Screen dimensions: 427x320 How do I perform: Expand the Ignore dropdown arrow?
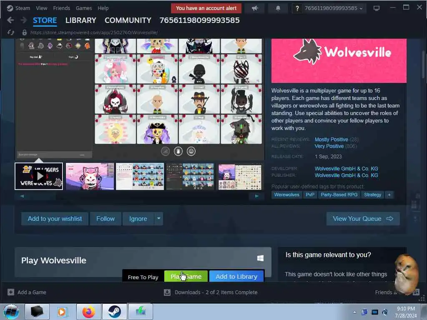click(x=158, y=218)
